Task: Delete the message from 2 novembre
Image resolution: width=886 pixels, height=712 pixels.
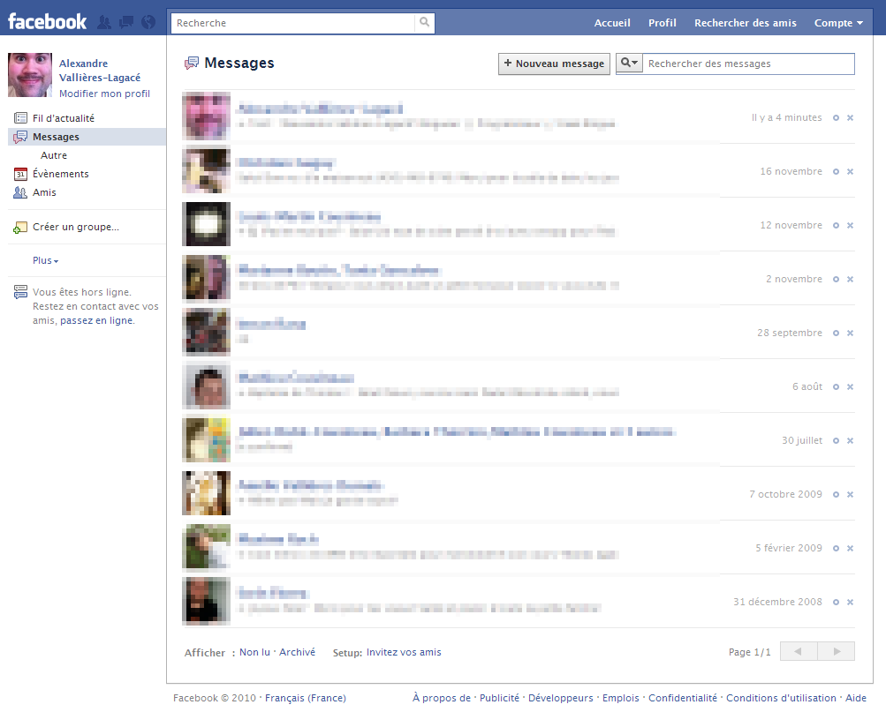Action: point(850,280)
